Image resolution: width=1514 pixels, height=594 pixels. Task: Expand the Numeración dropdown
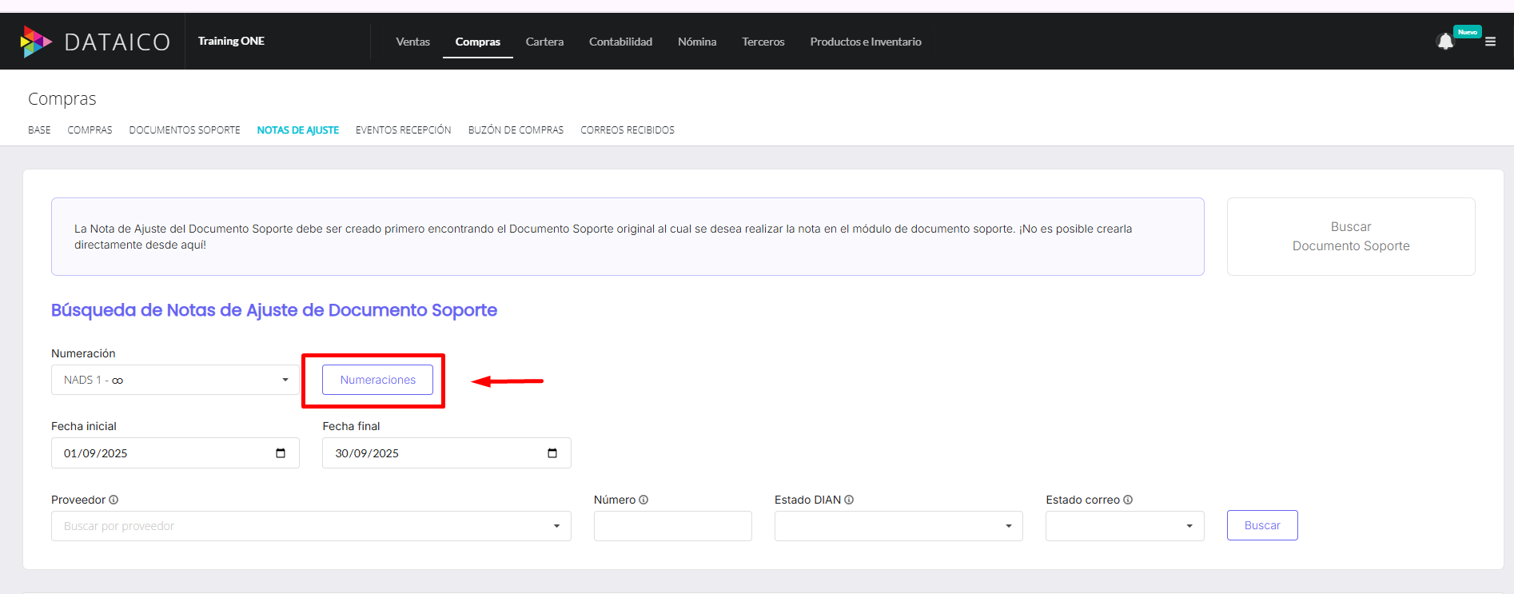pyautogui.click(x=175, y=380)
